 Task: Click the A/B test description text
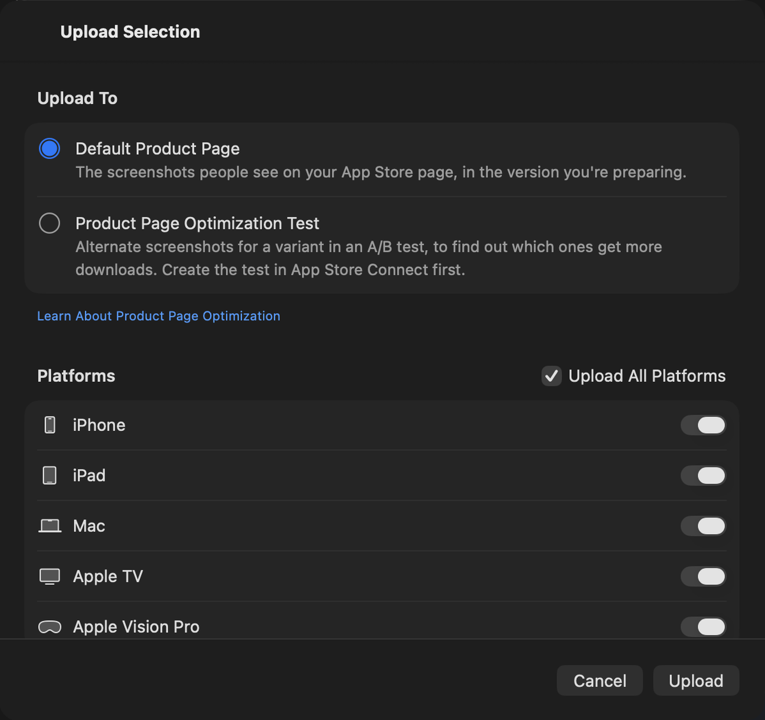coord(369,258)
